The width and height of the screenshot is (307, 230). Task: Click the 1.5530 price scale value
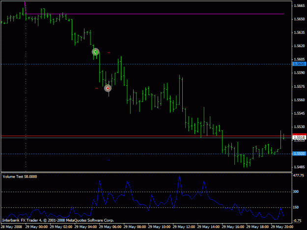point(299,127)
